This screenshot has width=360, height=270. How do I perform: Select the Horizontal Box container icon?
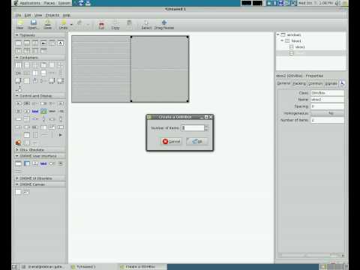tap(19, 65)
